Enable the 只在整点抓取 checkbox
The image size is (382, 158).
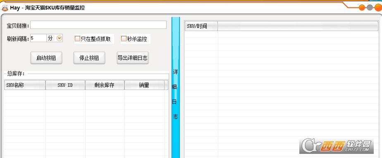coord(77,39)
